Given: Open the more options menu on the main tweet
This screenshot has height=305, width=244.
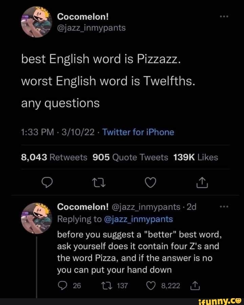Looking at the screenshot, I should (224, 16).
